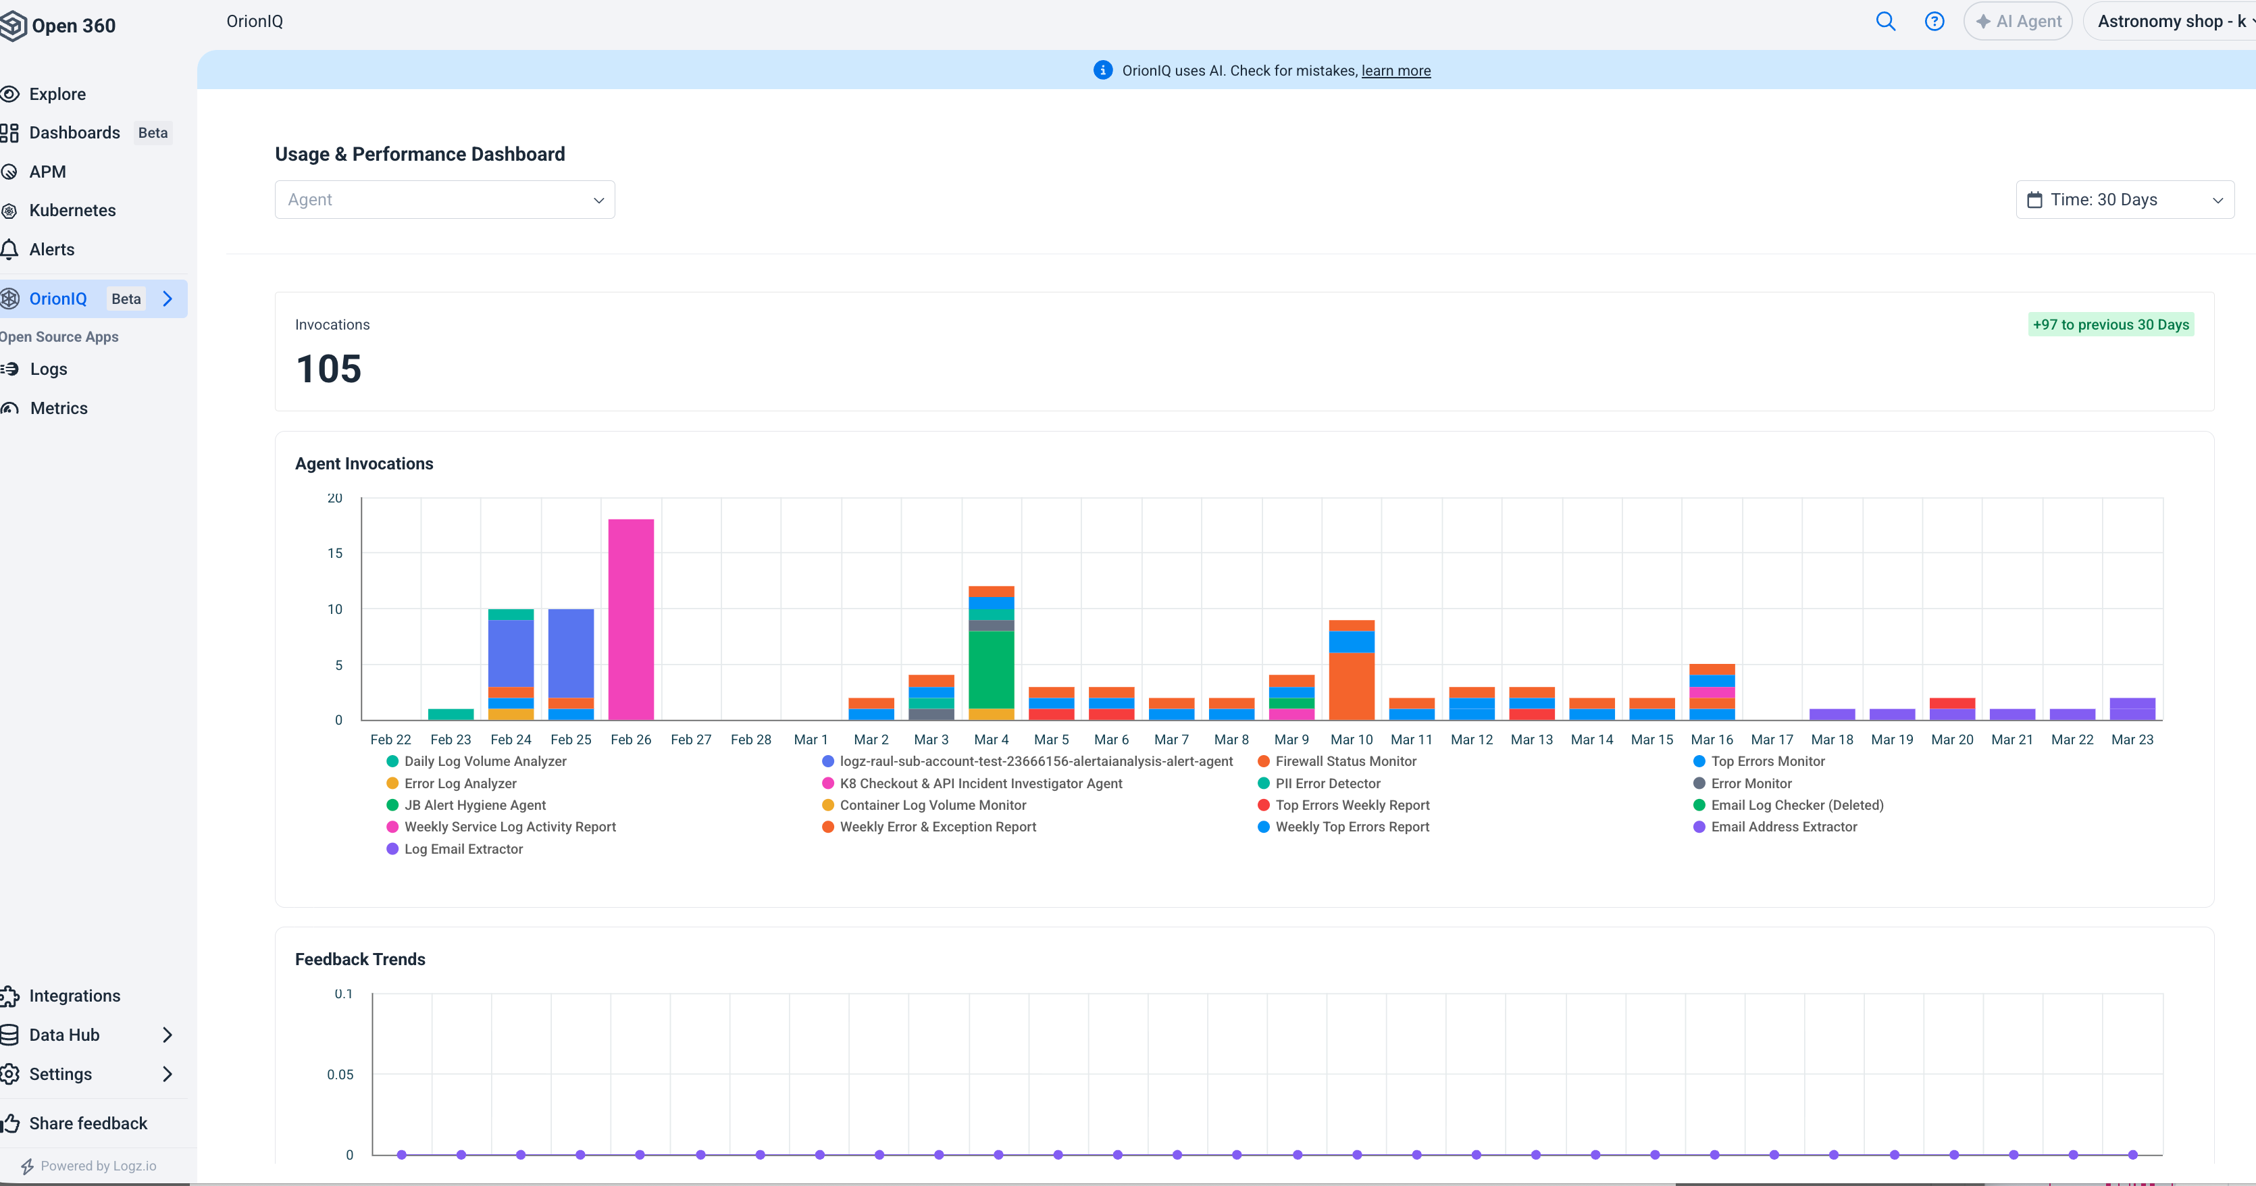This screenshot has width=2256, height=1186.
Task: Open the Explore section icon
Action: tap(11, 94)
